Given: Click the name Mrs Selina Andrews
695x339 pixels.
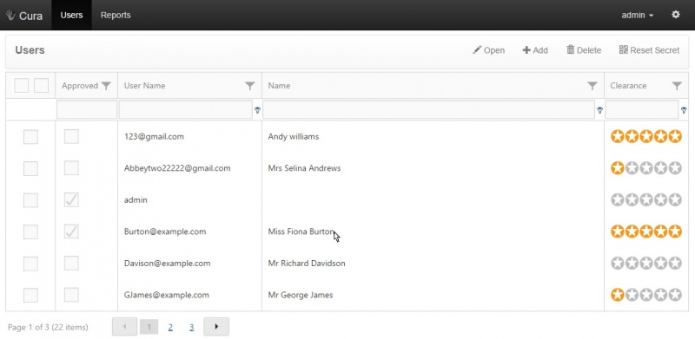Looking at the screenshot, I should pos(305,168).
